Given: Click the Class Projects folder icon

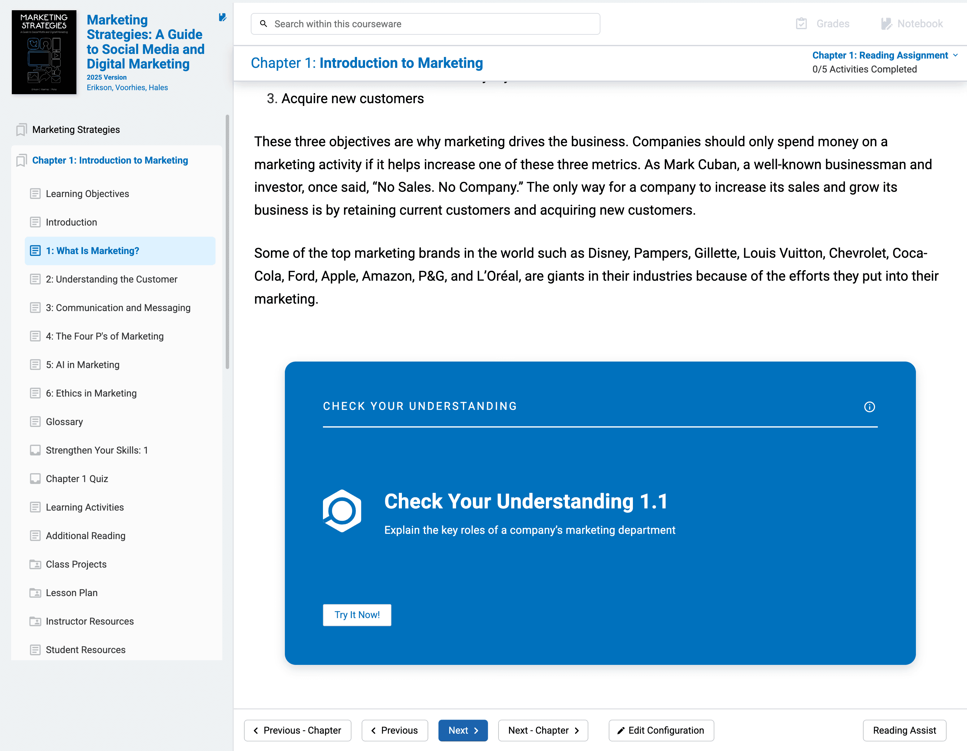Looking at the screenshot, I should pyautogui.click(x=35, y=564).
